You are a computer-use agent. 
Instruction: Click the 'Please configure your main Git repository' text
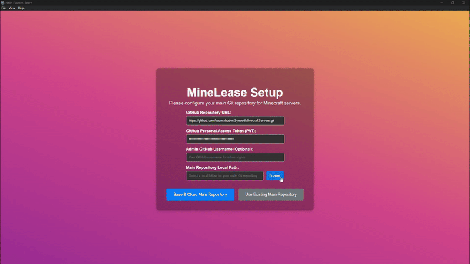235,103
